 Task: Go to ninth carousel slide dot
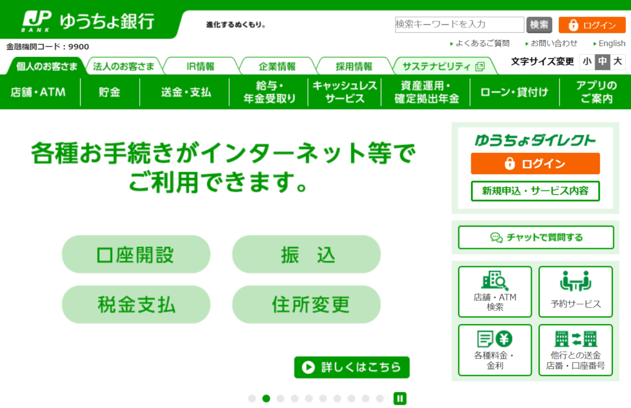coord(365,398)
